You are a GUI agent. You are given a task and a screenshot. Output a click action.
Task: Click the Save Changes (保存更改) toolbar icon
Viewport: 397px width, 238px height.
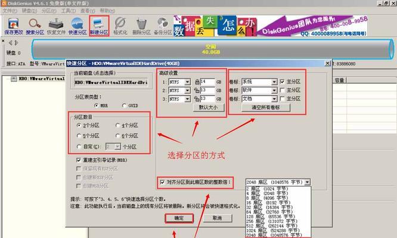[x=14, y=26]
